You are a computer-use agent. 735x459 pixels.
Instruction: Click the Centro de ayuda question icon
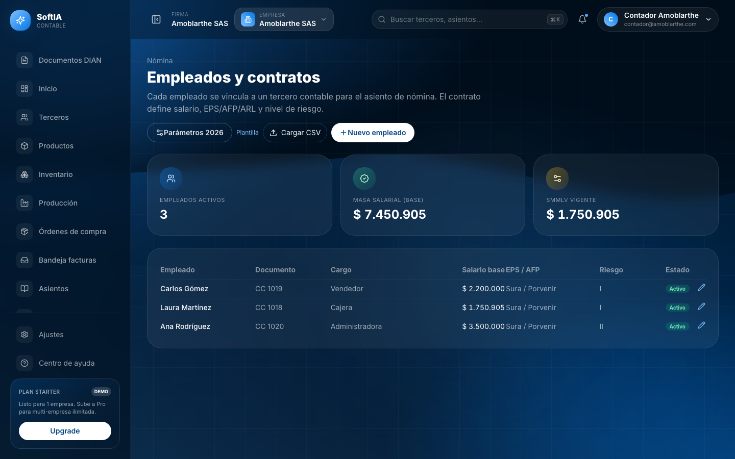pyautogui.click(x=24, y=363)
